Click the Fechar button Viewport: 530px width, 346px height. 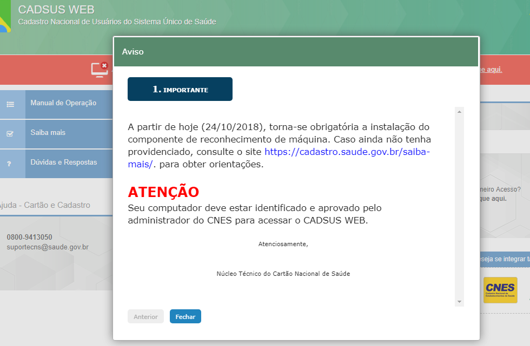point(185,317)
